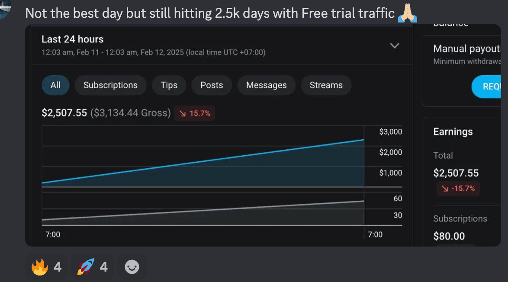Switch to the Subscriptions filter tab
This screenshot has width=508, height=282.
110,85
